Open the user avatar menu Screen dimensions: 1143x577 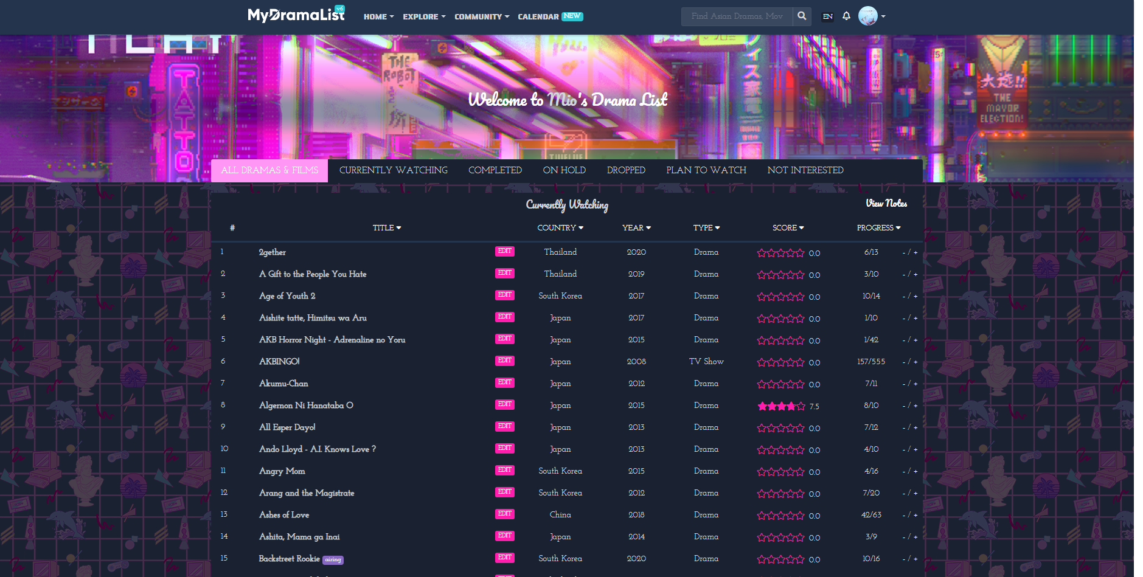click(872, 16)
